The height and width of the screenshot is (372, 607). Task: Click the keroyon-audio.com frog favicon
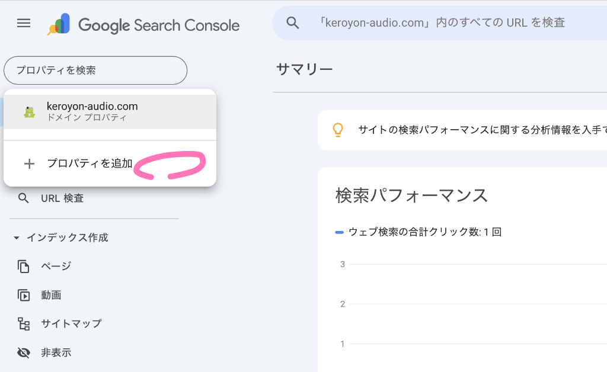tap(29, 111)
